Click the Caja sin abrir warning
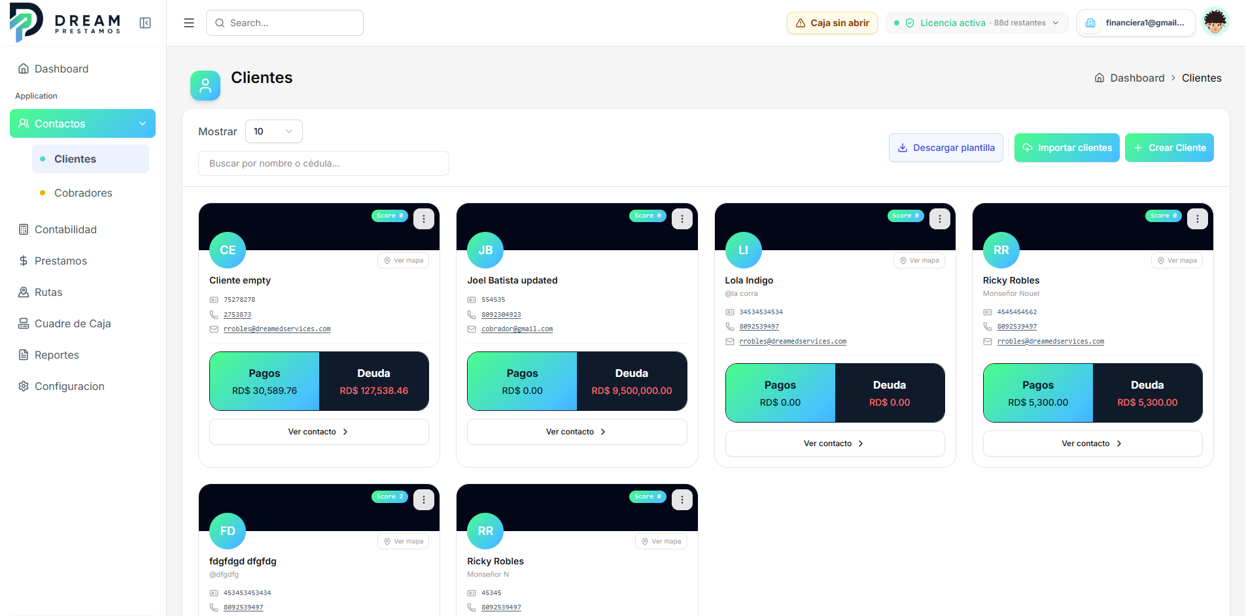1246x616 pixels. point(832,23)
